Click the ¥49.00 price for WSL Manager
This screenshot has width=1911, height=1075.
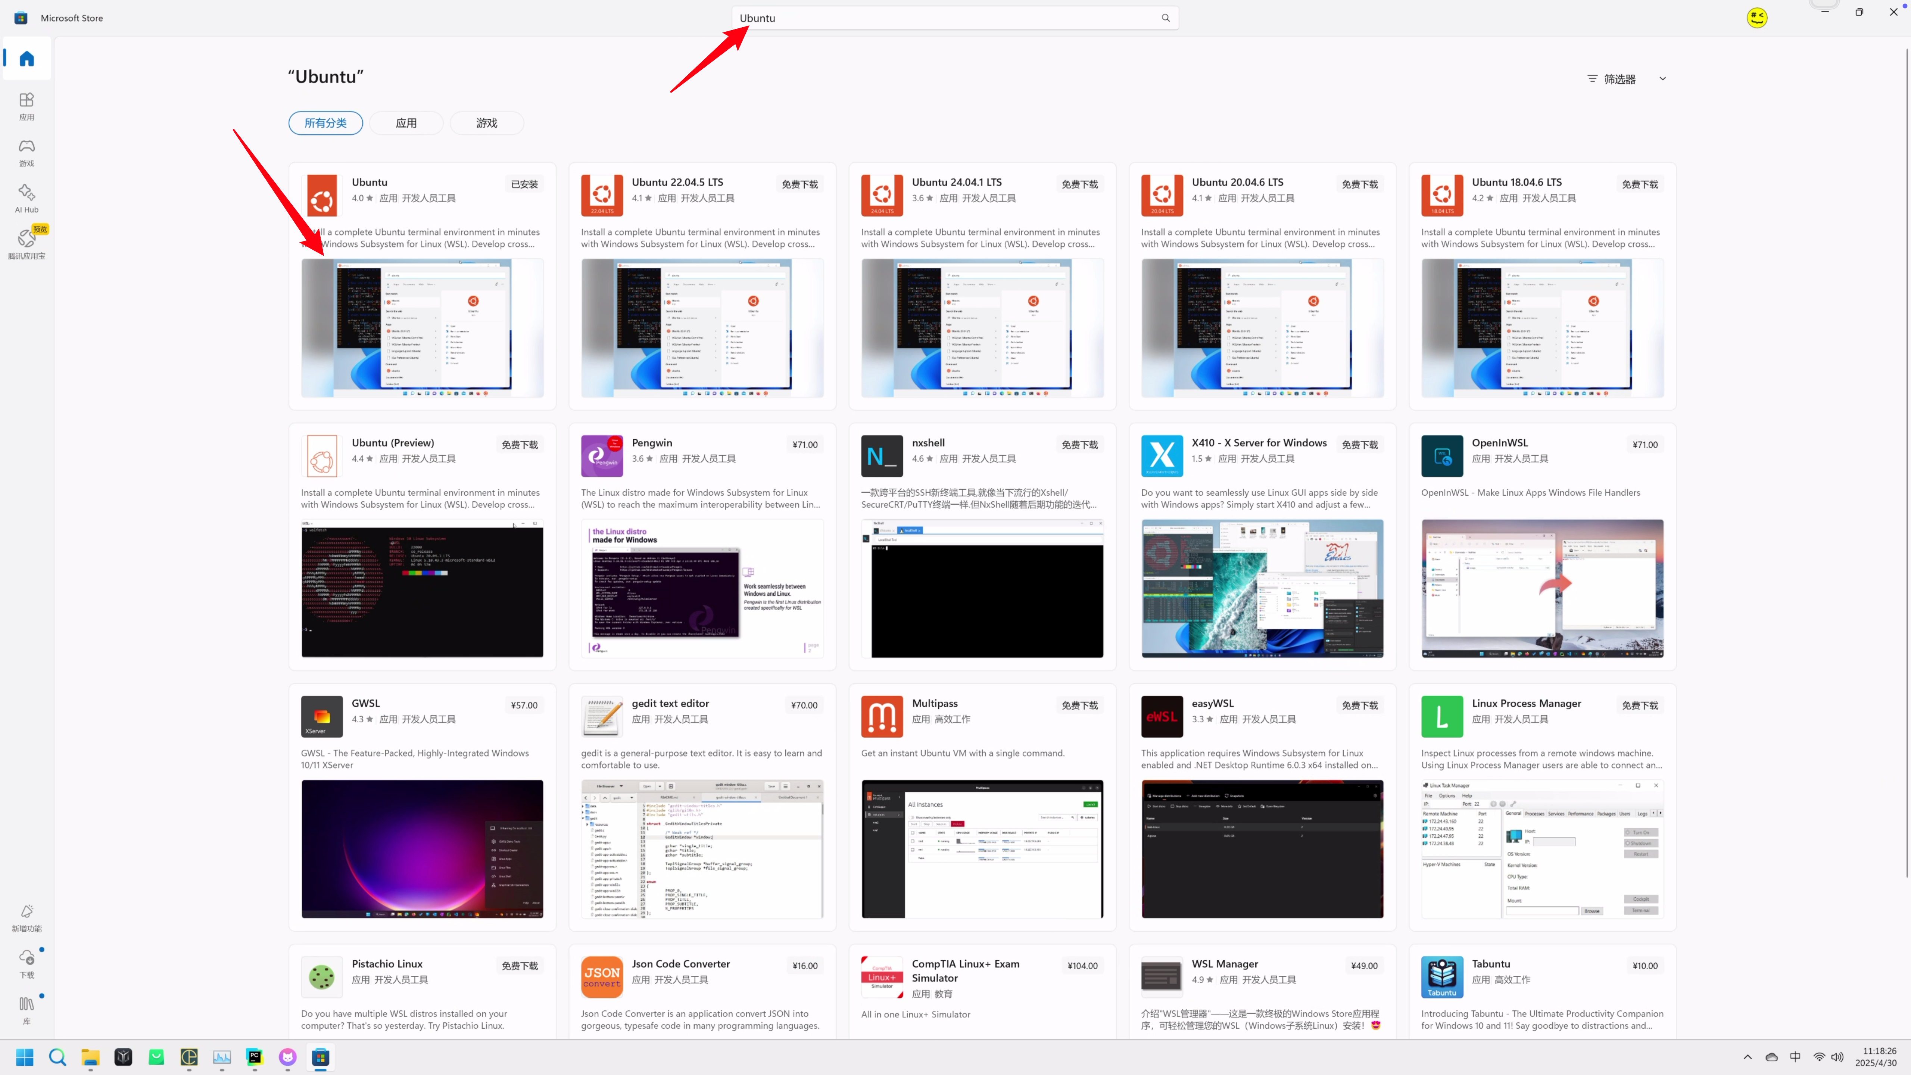(1364, 966)
